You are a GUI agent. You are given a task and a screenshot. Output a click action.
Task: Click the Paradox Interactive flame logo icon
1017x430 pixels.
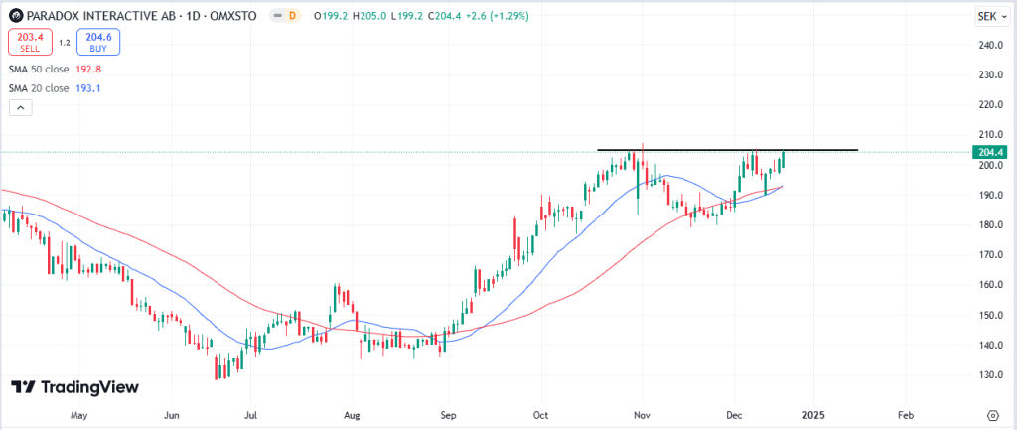pyautogui.click(x=14, y=17)
